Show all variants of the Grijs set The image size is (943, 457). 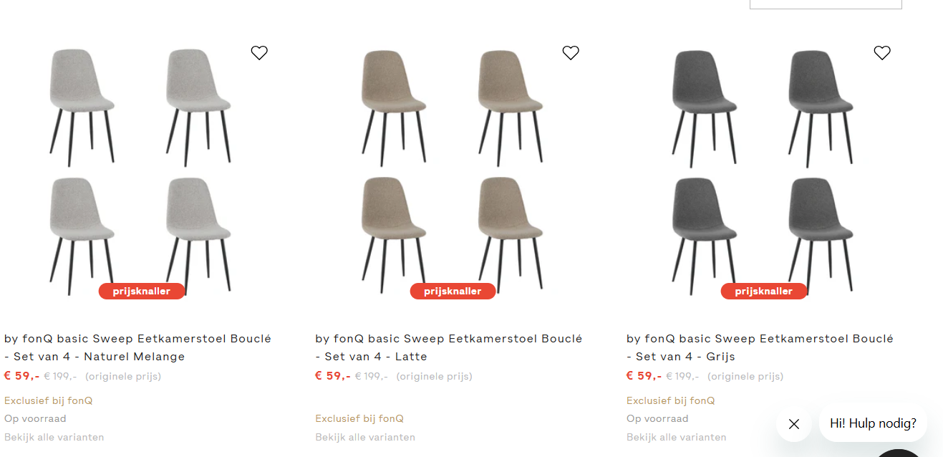pos(677,437)
